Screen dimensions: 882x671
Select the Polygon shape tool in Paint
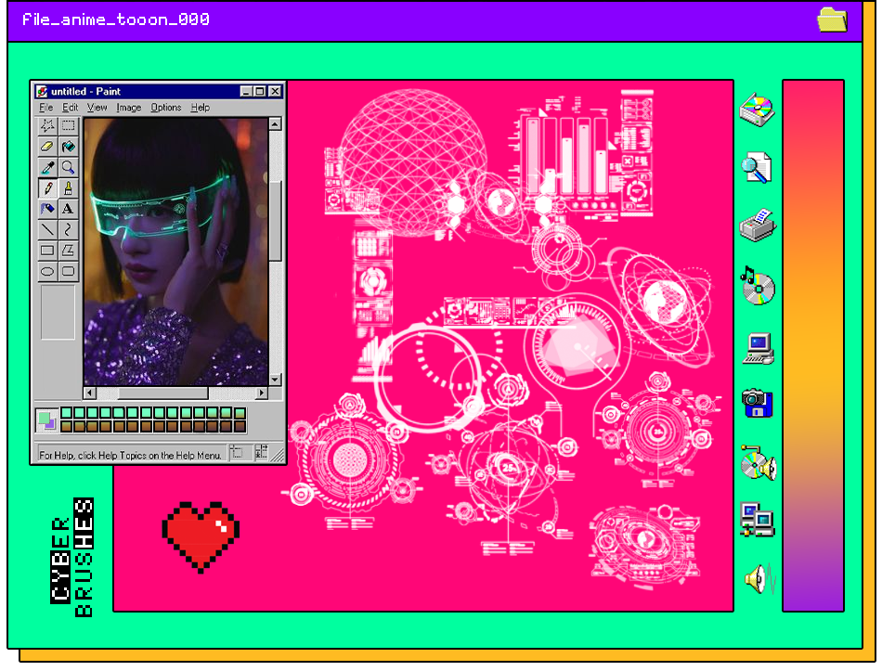click(68, 251)
